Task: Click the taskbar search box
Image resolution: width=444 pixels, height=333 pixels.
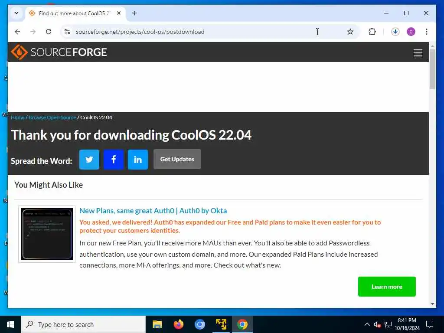Action: 83,324
